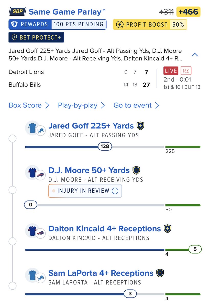This screenshot has width=209, height=307.
Task: Click the lightning Profit Boost icon
Action: click(x=119, y=25)
